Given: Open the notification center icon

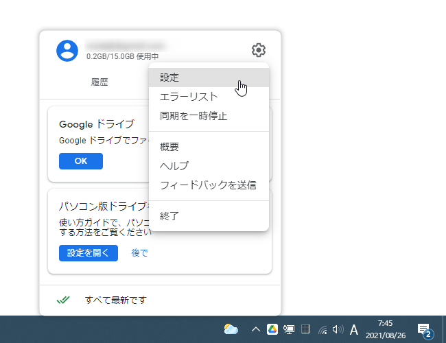Looking at the screenshot, I should pyautogui.click(x=425, y=331).
